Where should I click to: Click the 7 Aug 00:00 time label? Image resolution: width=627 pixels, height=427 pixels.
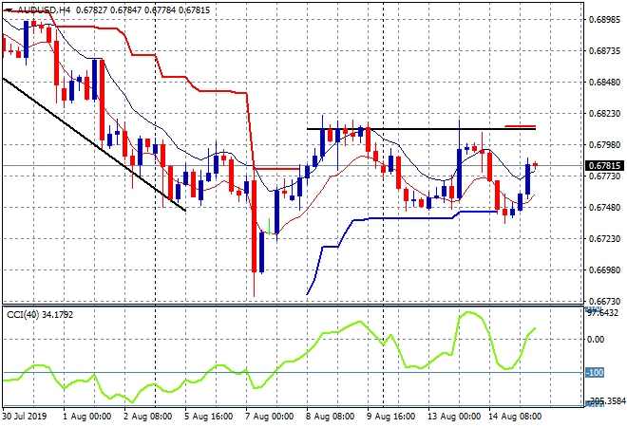tap(269, 417)
